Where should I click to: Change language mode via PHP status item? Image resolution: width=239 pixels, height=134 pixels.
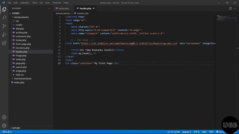(x=211, y=132)
